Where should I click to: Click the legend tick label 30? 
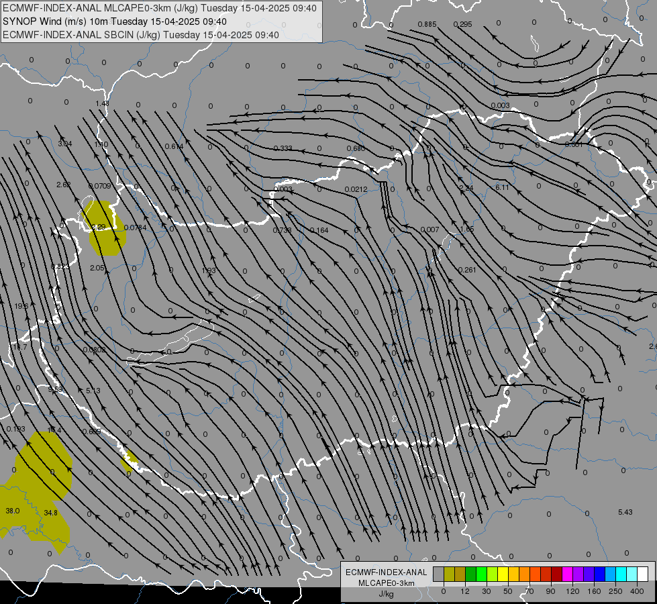point(486,591)
